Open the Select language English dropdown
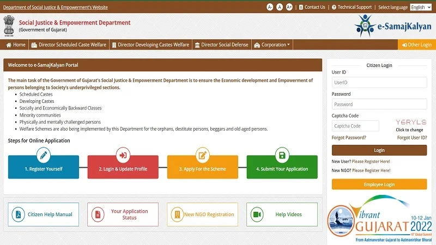 click(x=421, y=7)
